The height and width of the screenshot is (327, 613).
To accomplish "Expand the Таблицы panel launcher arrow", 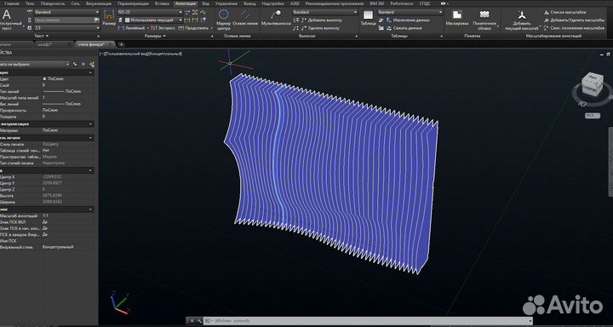I will pos(442,37).
